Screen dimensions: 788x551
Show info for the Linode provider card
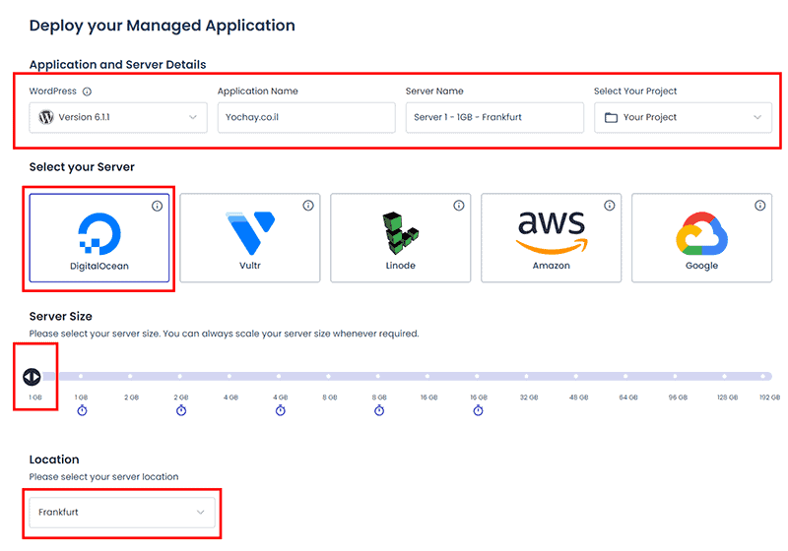(459, 206)
